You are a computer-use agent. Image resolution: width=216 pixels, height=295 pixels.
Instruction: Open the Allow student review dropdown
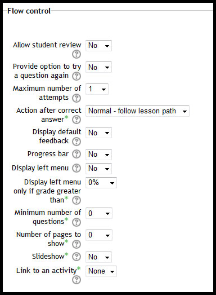pyautogui.click(x=98, y=46)
